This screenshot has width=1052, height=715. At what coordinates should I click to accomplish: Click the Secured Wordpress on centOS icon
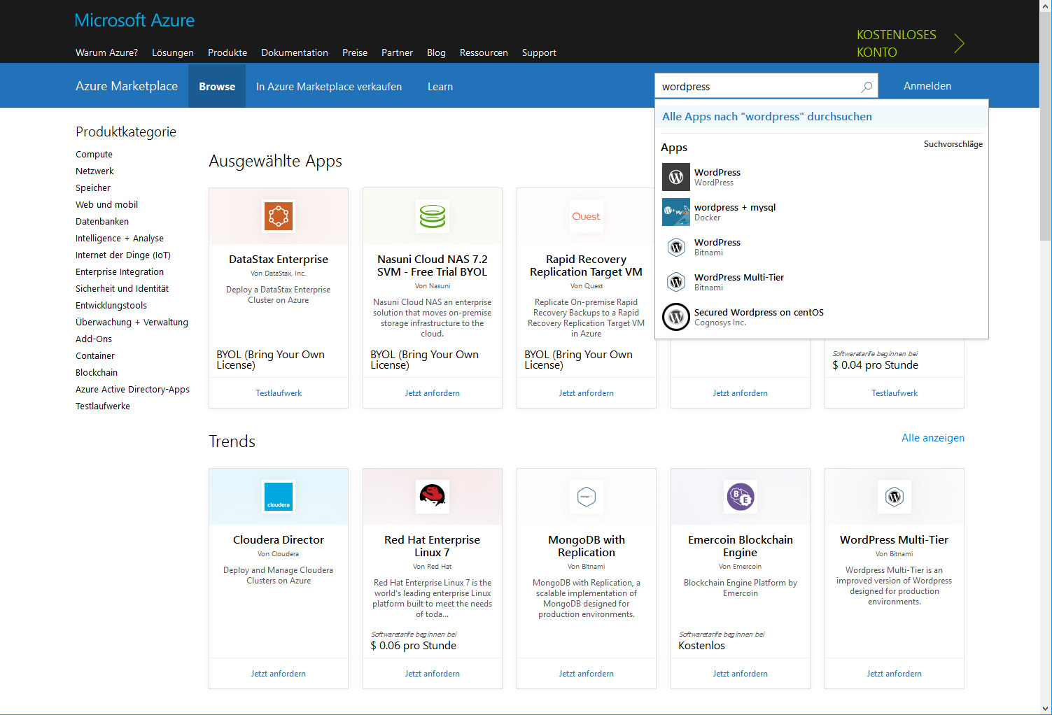(x=676, y=317)
